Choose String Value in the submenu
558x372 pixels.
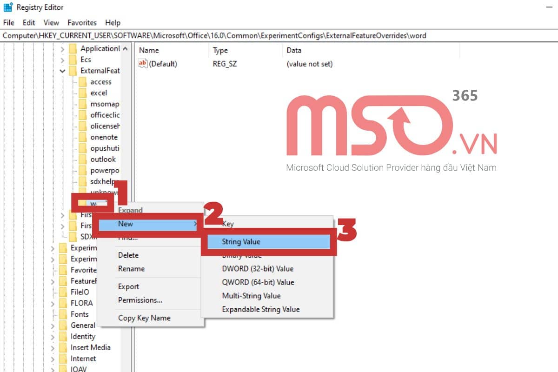coord(268,242)
